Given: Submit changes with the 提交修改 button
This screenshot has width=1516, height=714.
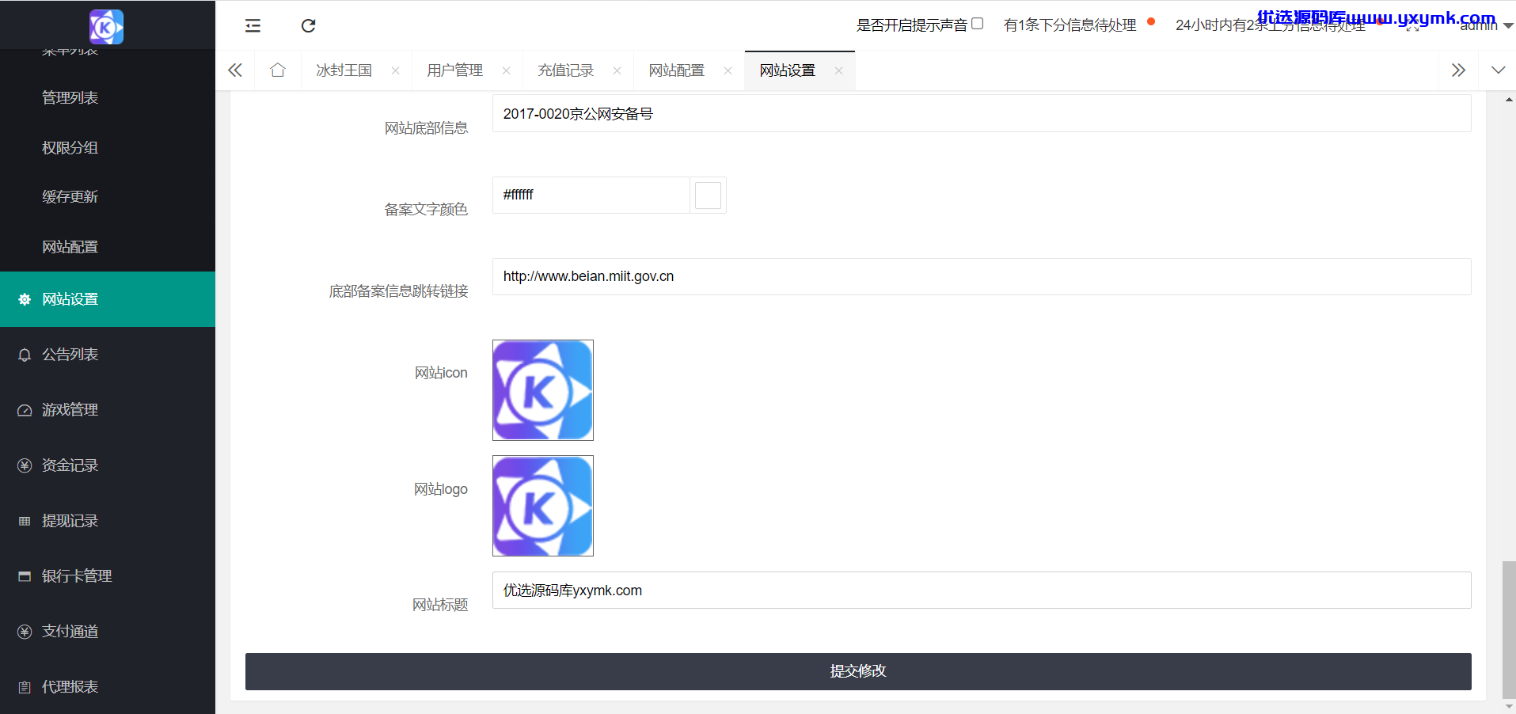Looking at the screenshot, I should pos(858,671).
